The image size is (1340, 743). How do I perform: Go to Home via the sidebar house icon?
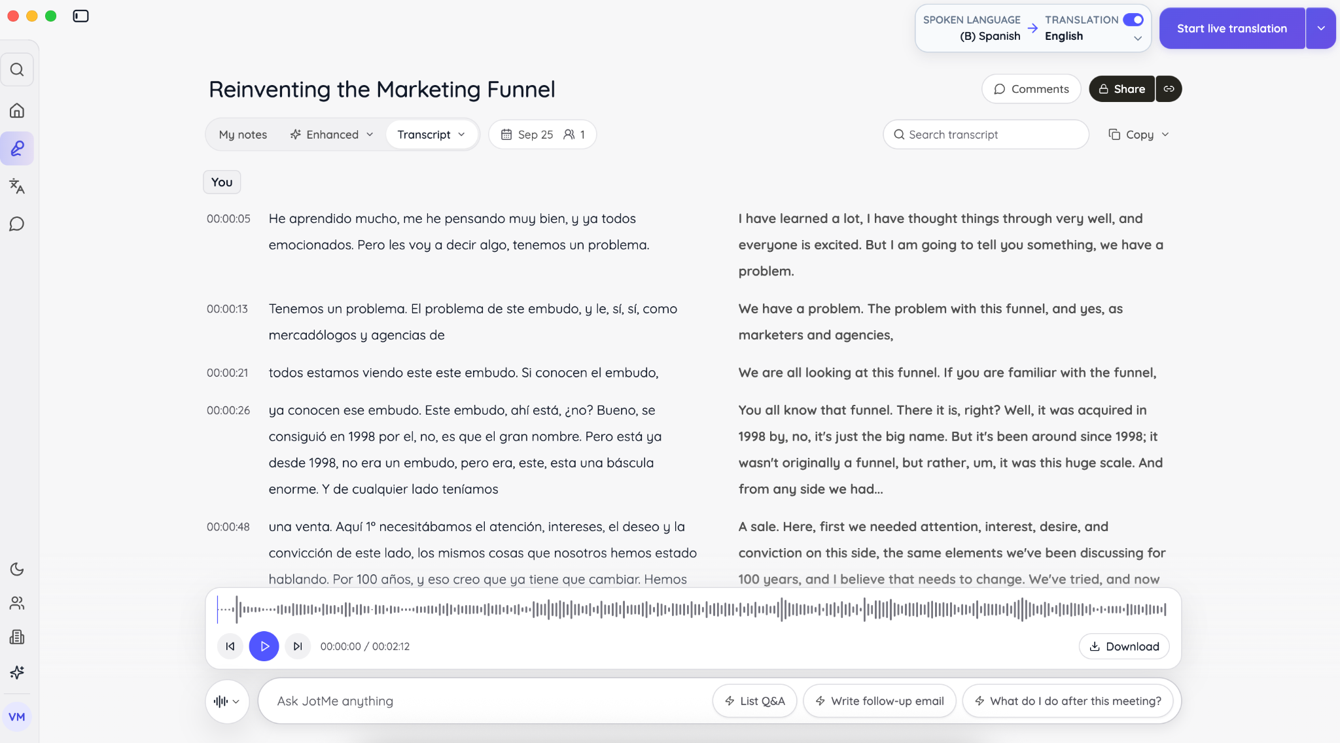pyautogui.click(x=17, y=110)
